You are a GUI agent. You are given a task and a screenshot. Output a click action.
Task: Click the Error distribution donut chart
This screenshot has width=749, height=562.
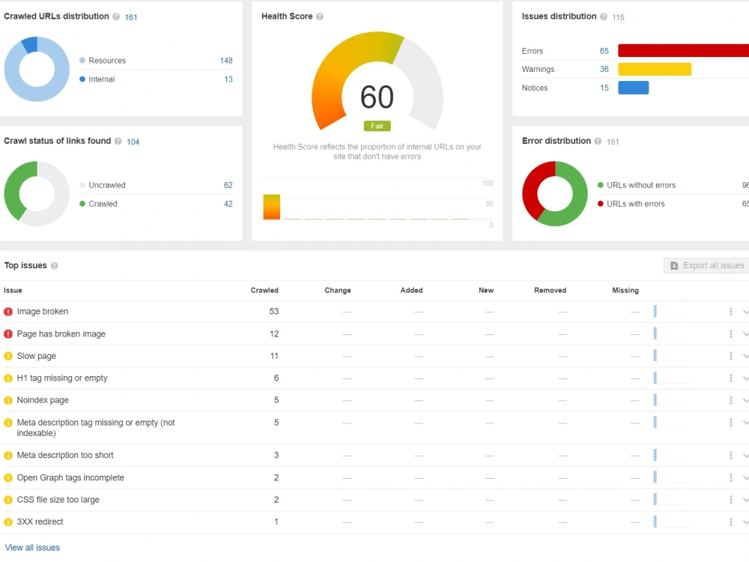[x=554, y=193]
